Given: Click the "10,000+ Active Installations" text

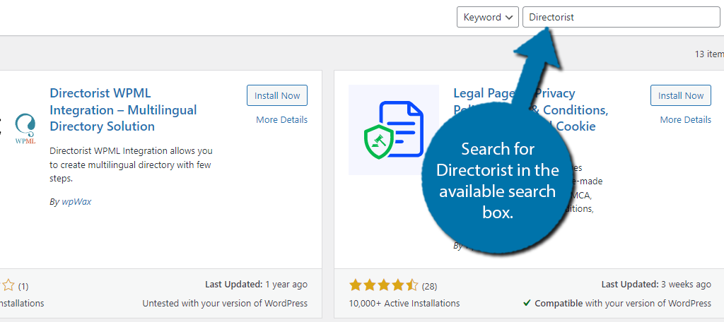Looking at the screenshot, I should click(404, 303).
